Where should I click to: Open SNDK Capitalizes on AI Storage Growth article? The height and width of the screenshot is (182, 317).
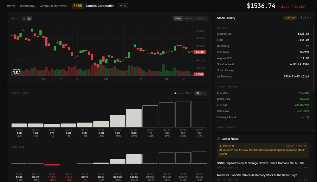coord(261,163)
